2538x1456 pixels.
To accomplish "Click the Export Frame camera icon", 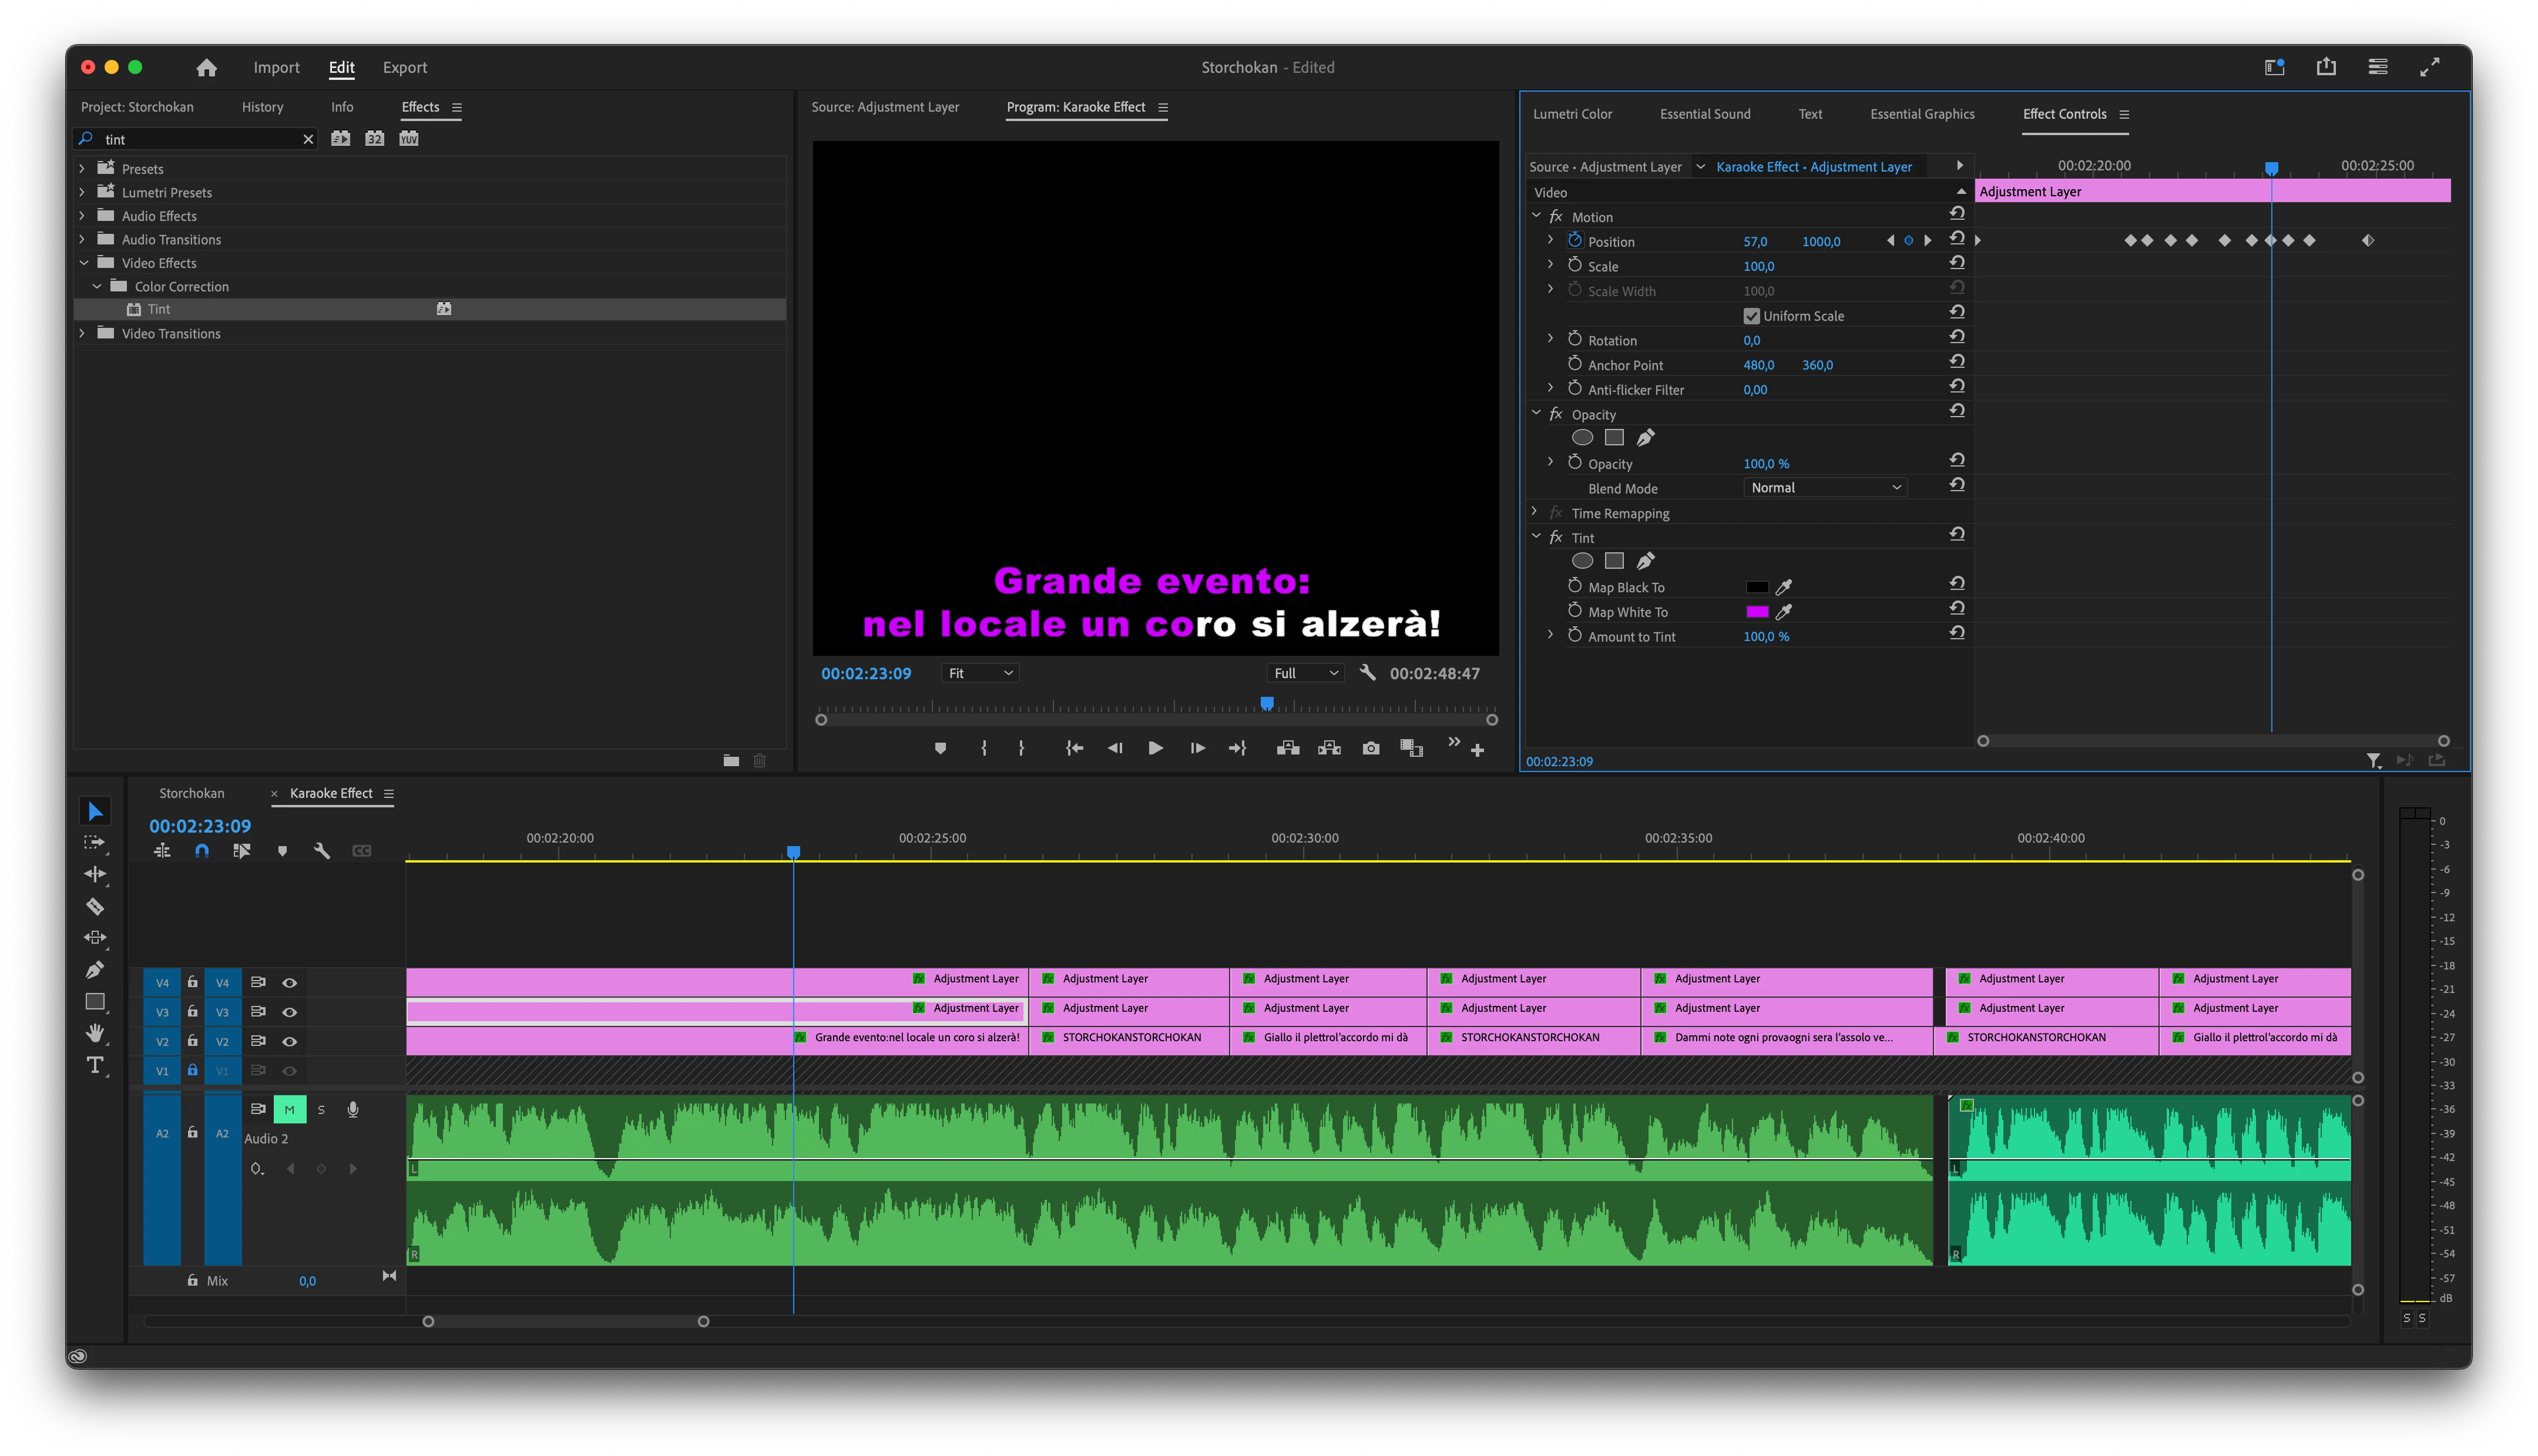I will (x=1371, y=748).
